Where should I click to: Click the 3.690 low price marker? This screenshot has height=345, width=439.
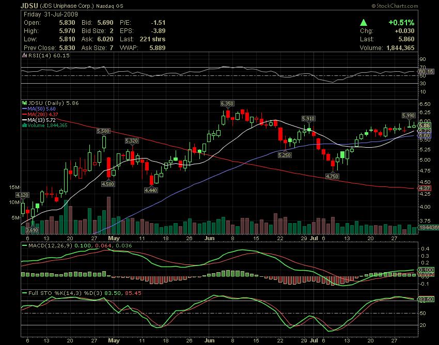32,230
